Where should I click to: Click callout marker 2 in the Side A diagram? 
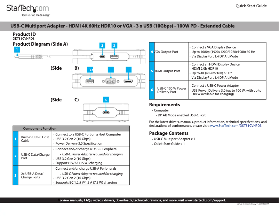(102, 46)
